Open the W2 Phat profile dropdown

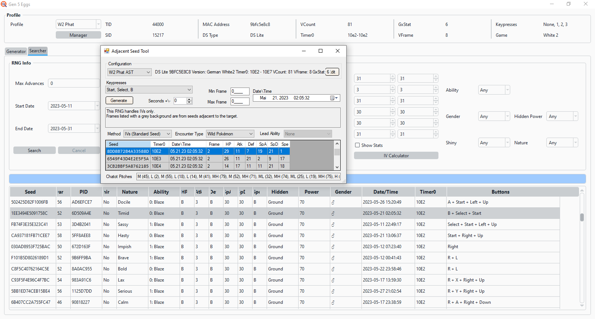(78, 24)
